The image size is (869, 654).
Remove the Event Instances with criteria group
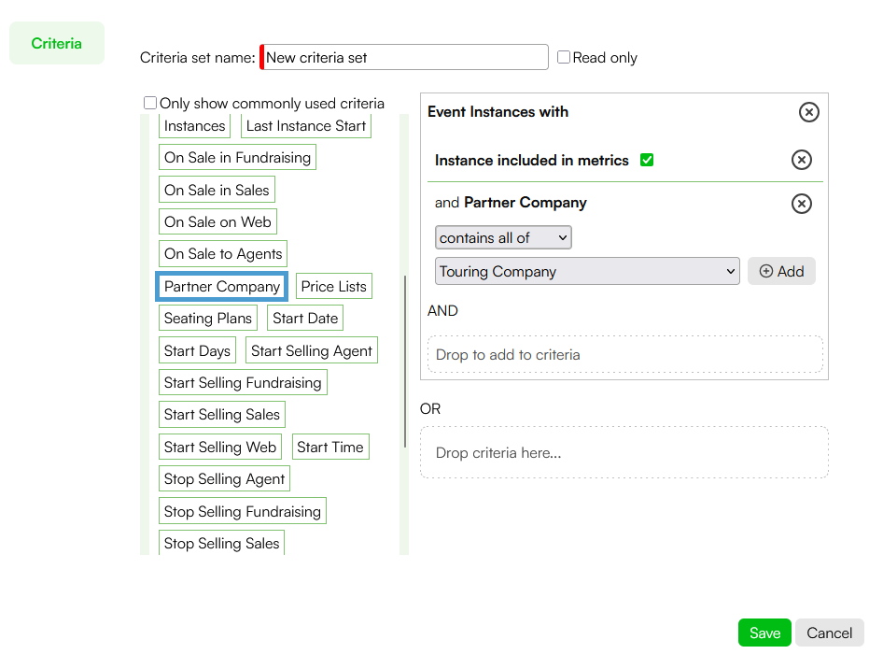(x=808, y=112)
